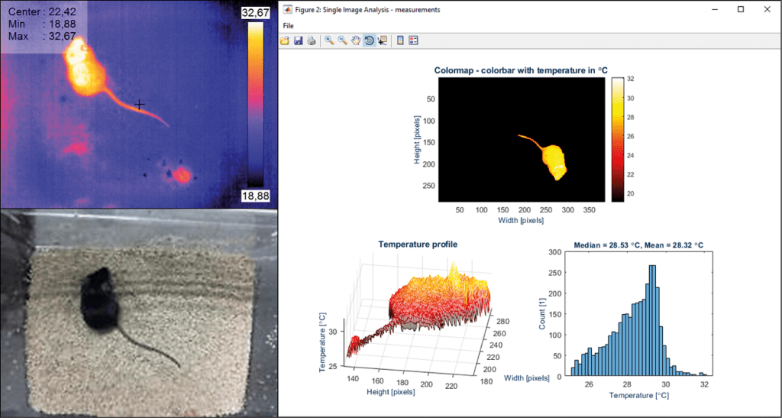This screenshot has height=418, width=782.
Task: Toggle the Insert Colorbar button
Action: pyautogui.click(x=400, y=41)
